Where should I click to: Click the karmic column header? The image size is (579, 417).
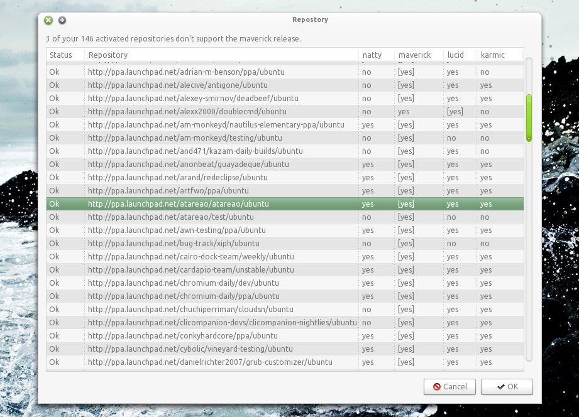coord(500,55)
